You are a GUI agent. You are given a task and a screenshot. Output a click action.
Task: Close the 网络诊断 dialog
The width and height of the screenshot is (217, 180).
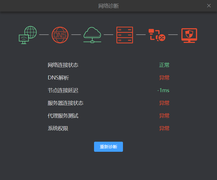click(209, 6)
